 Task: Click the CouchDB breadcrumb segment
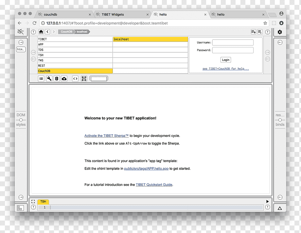tap(66, 32)
